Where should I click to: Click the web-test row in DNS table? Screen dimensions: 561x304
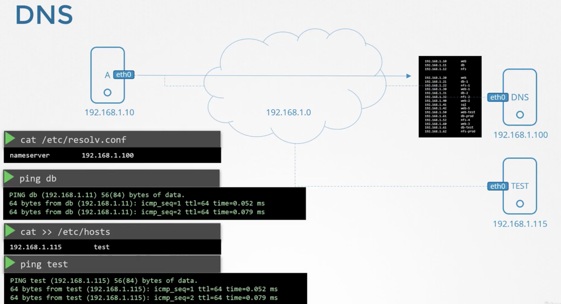(x=450, y=112)
